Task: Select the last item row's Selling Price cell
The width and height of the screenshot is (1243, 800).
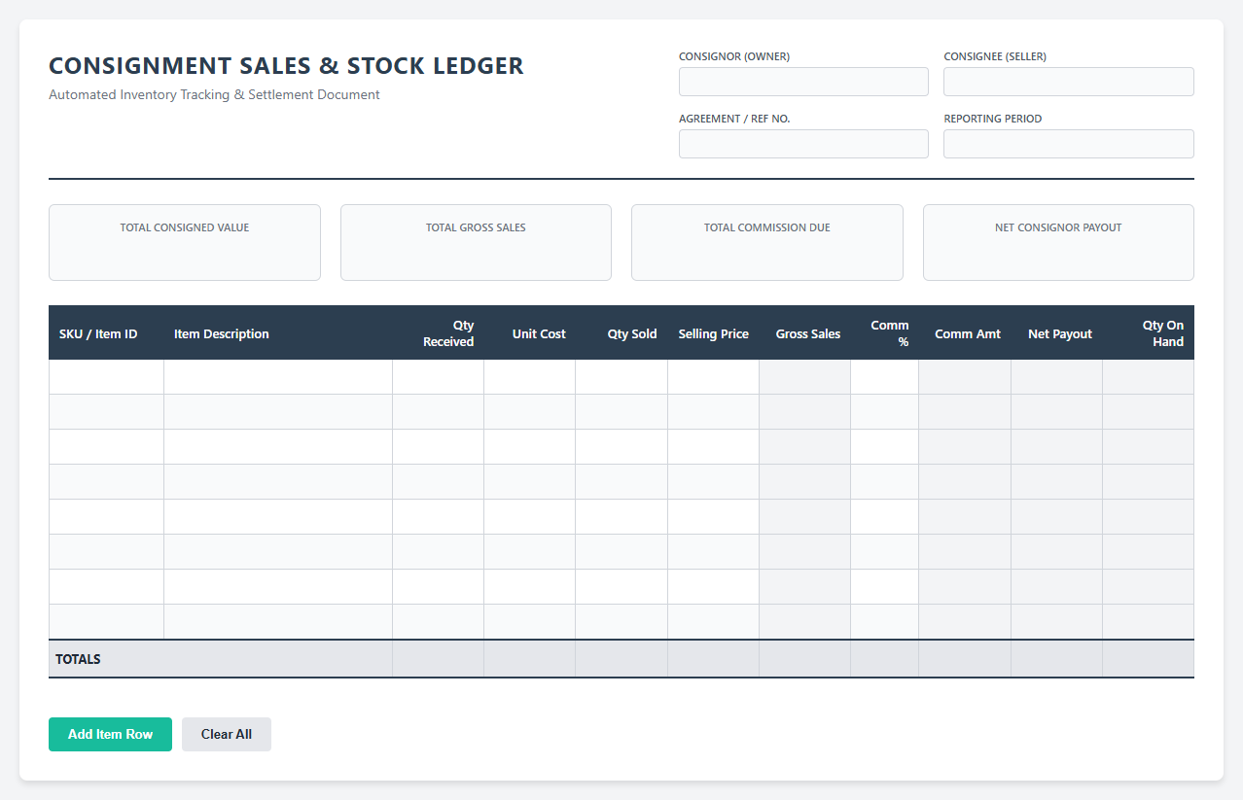Action: pyautogui.click(x=713, y=622)
